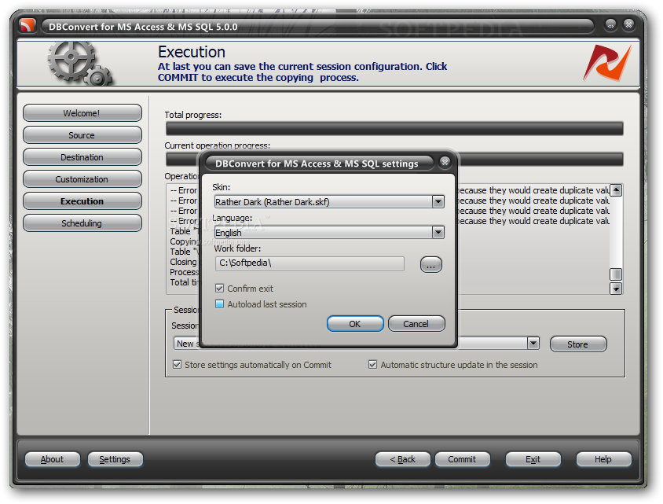Click the 'Skin:' label
The height and width of the screenshot is (504, 663).
222,187
